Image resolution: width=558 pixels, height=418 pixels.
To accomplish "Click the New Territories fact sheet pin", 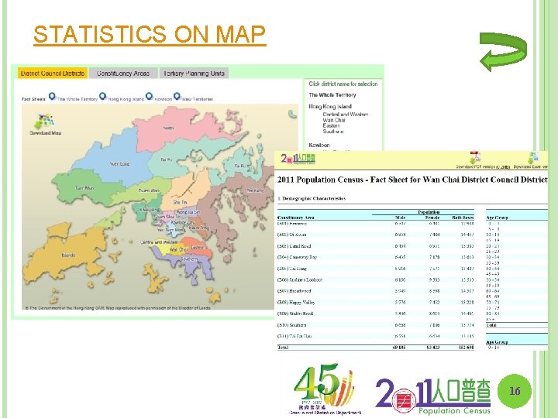I will click(x=177, y=96).
